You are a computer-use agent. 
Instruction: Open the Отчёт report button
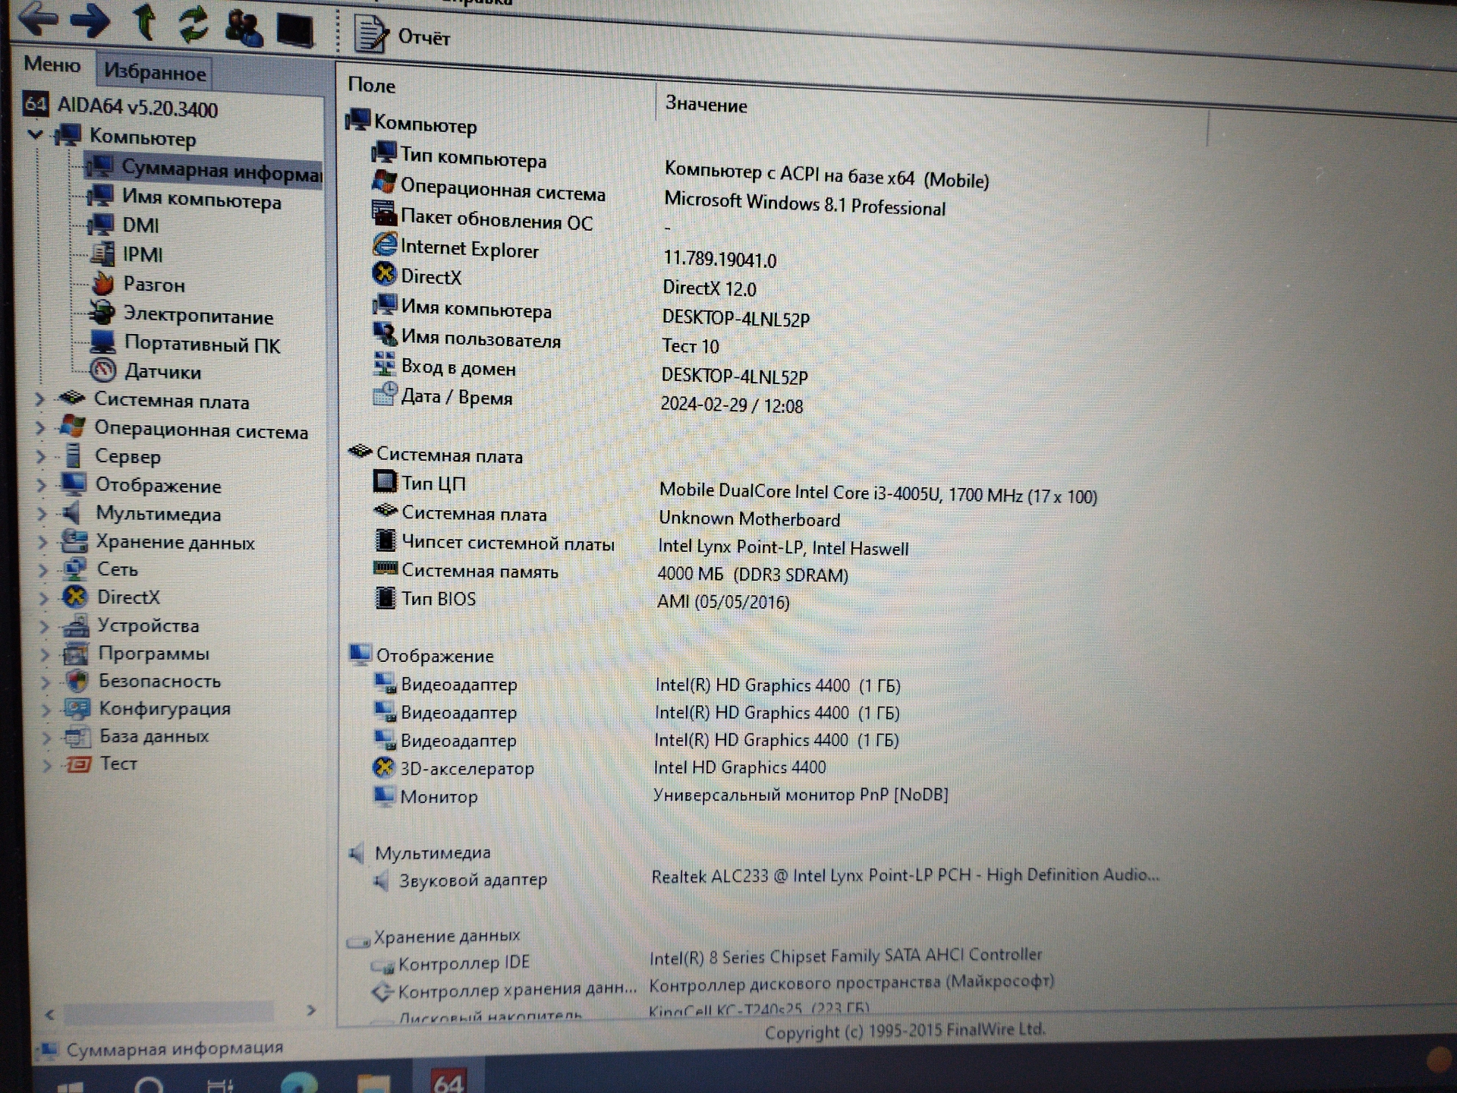(x=402, y=35)
